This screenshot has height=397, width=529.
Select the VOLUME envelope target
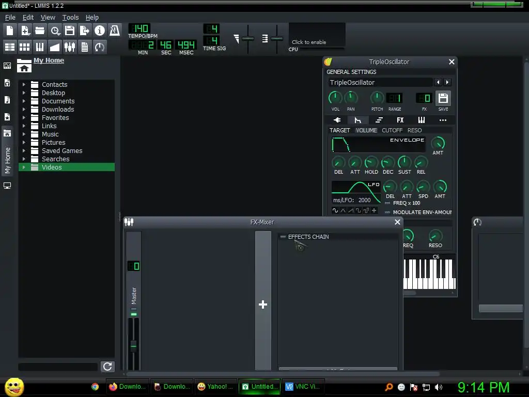366,130
